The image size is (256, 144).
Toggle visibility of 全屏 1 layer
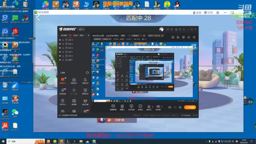tap(60, 60)
